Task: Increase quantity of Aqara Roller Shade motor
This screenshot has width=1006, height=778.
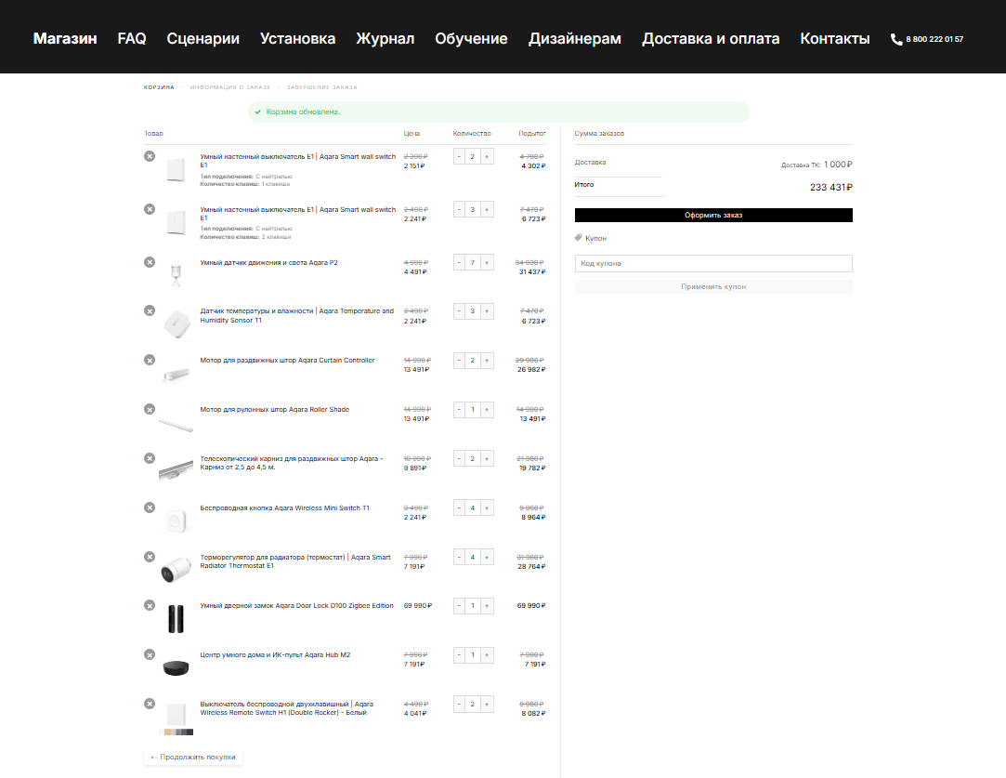Action: pyautogui.click(x=487, y=410)
